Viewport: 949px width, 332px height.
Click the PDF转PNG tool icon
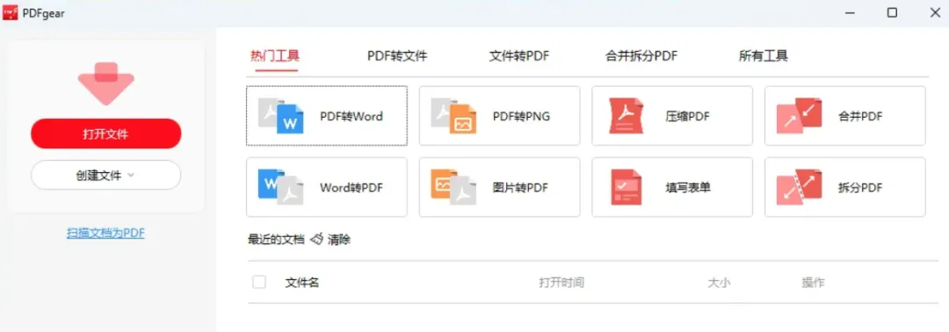pos(453,116)
